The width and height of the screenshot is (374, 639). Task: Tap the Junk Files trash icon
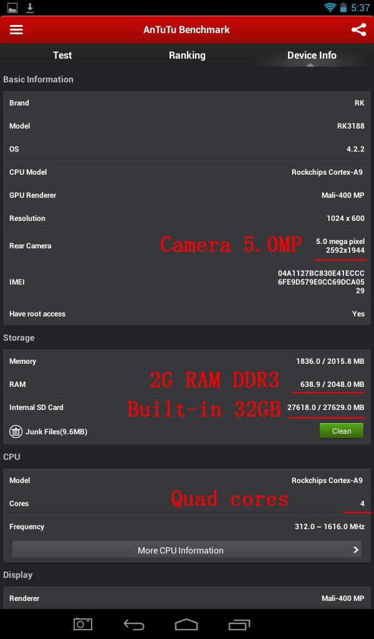pyautogui.click(x=16, y=431)
